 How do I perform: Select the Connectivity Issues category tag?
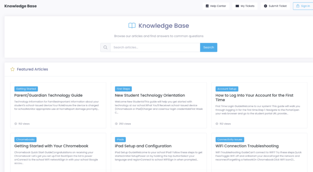pyautogui.click(x=230, y=139)
